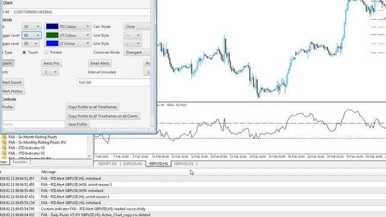Select log row 'GBPUSD,H1: initialized' at 08:06:51.457

pos(193,178)
